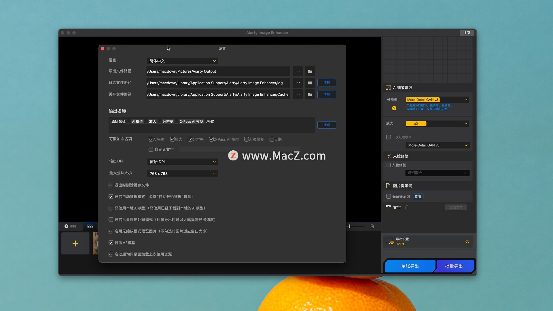Click the export file path field

[x=218, y=71]
